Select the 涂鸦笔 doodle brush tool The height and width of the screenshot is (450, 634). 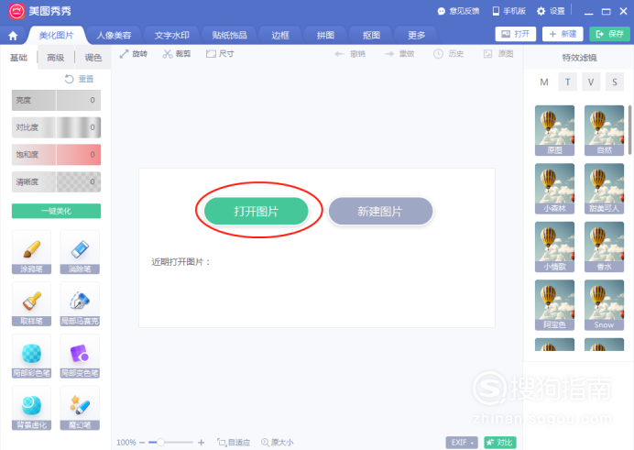click(31, 252)
